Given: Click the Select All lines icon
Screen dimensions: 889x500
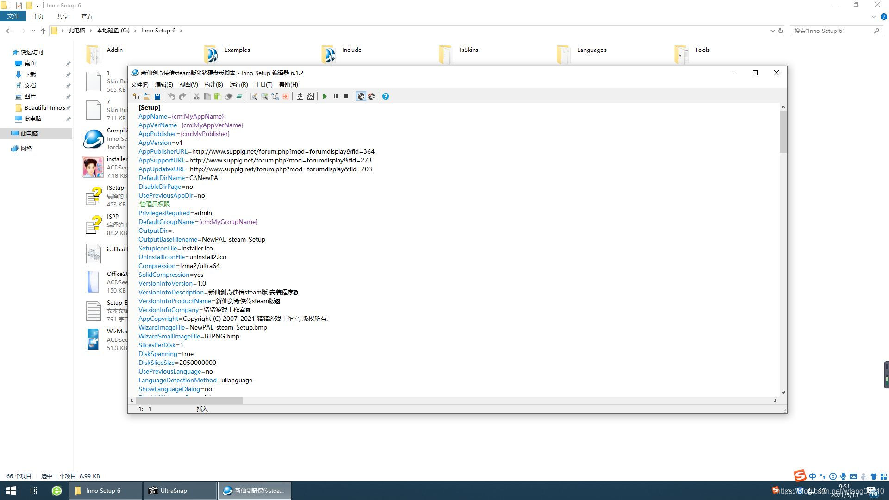Looking at the screenshot, I should point(239,96).
